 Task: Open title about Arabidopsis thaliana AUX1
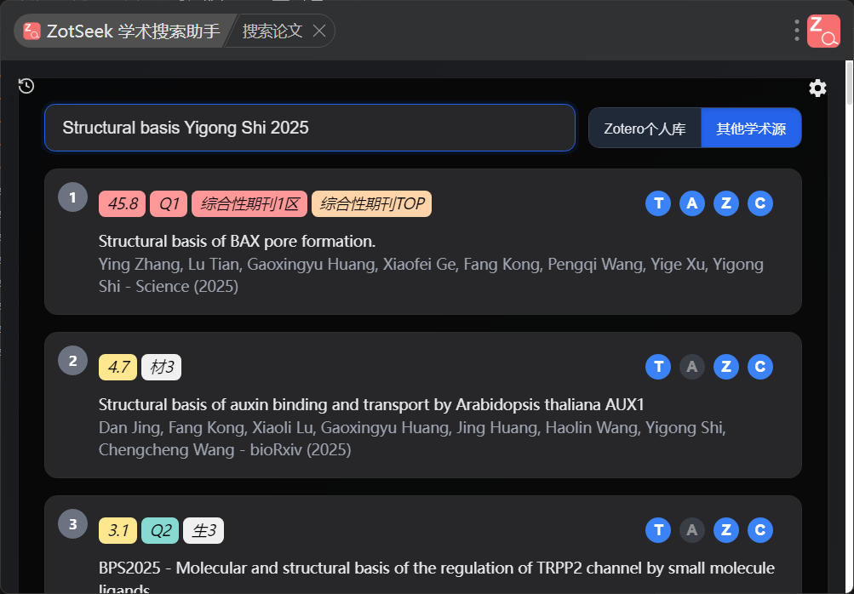[x=371, y=404]
